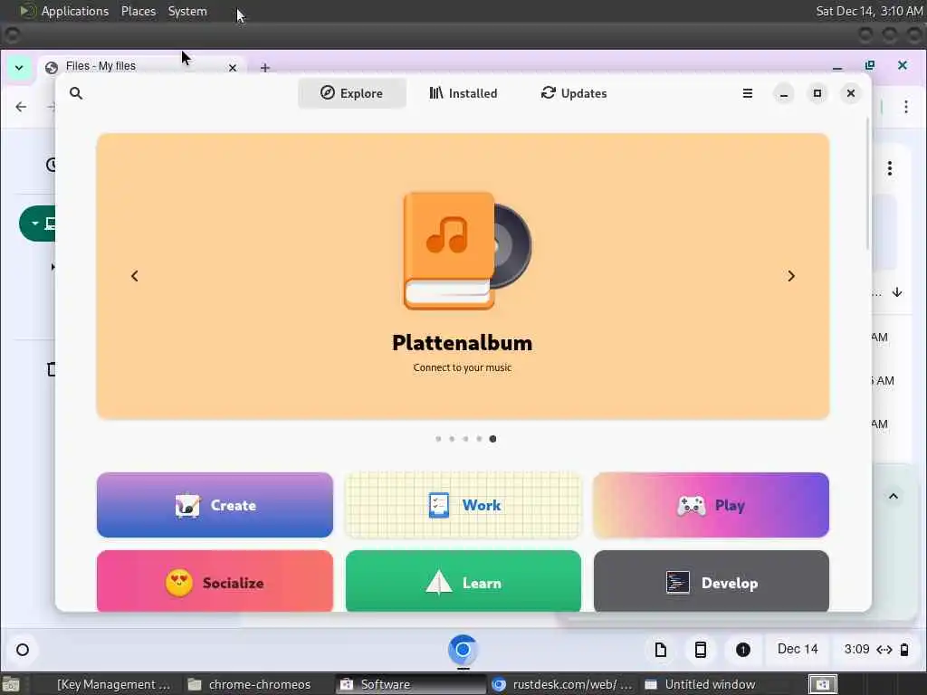Open the Plattenalbum featured banner

pos(463,276)
